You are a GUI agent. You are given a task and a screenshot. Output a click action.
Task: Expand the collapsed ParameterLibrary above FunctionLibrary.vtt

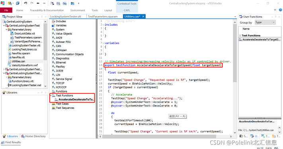pos(6,77)
